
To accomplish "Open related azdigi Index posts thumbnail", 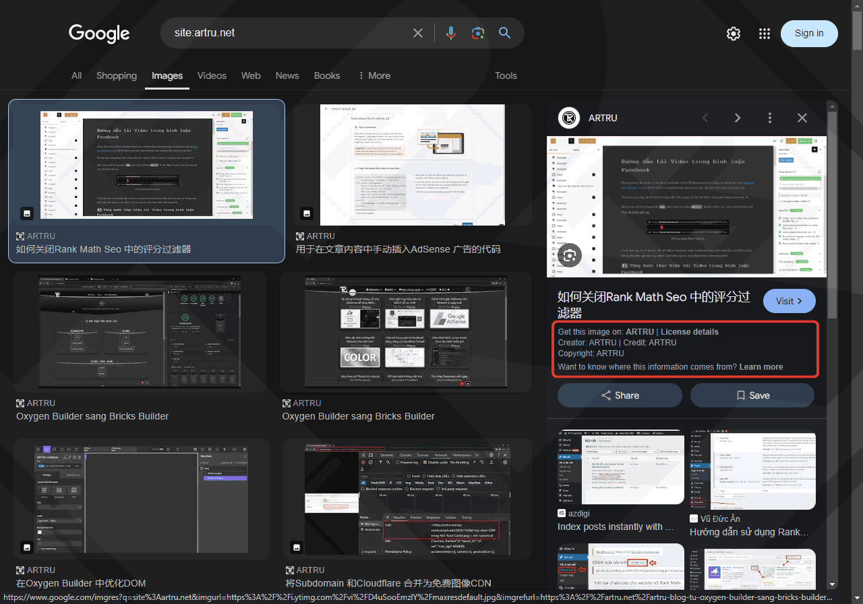I will tap(621, 467).
